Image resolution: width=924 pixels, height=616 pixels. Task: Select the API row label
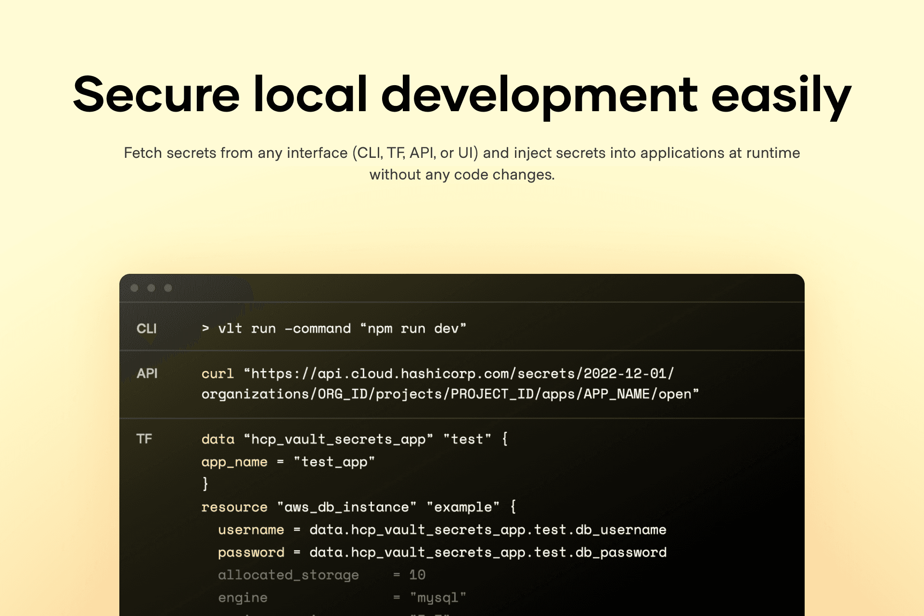click(147, 373)
